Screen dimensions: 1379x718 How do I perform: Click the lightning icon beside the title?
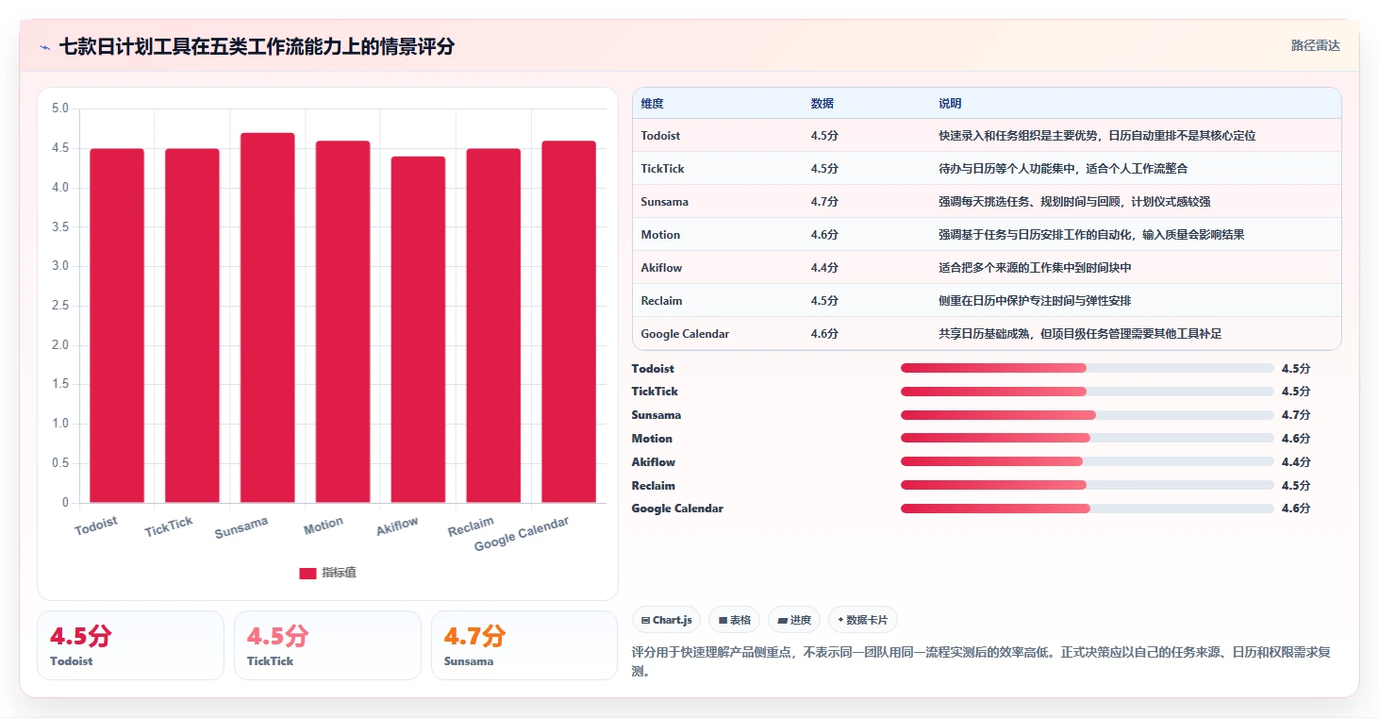(45, 46)
